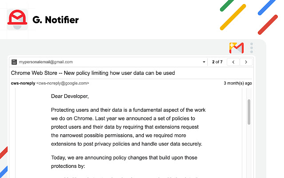This screenshot has height=178, width=284.
Task: Click the "3 month(s) ago" timestamp
Action: tap(238, 83)
